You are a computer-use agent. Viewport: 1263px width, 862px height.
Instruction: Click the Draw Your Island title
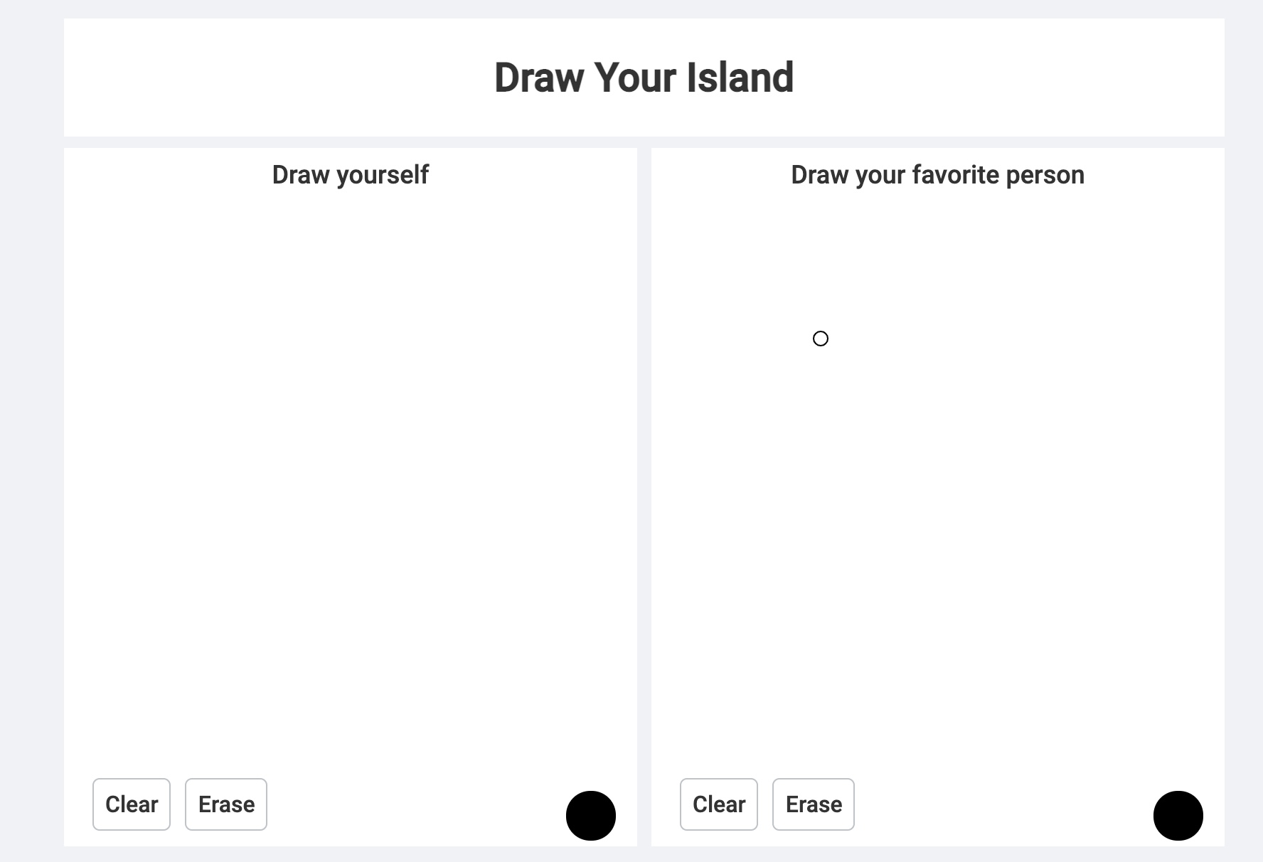tap(644, 78)
